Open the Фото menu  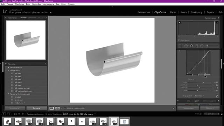(28, 4)
